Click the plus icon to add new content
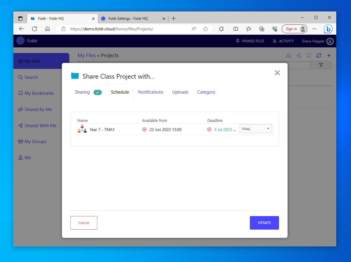 click(x=329, y=55)
